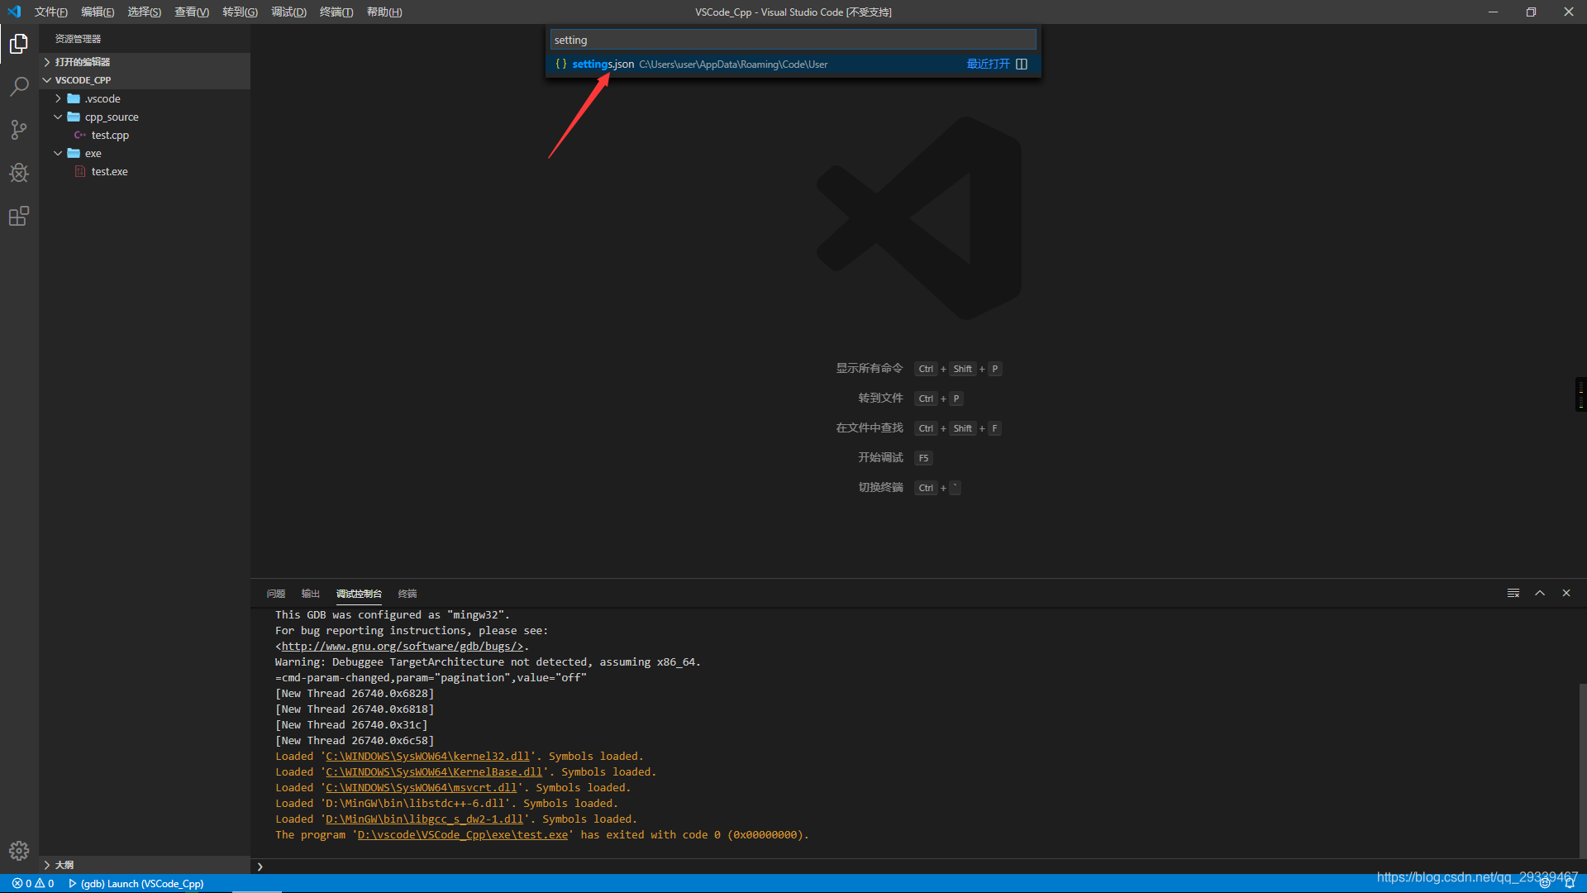Open the 查看(V) menu
The height and width of the screenshot is (893, 1587).
point(192,12)
